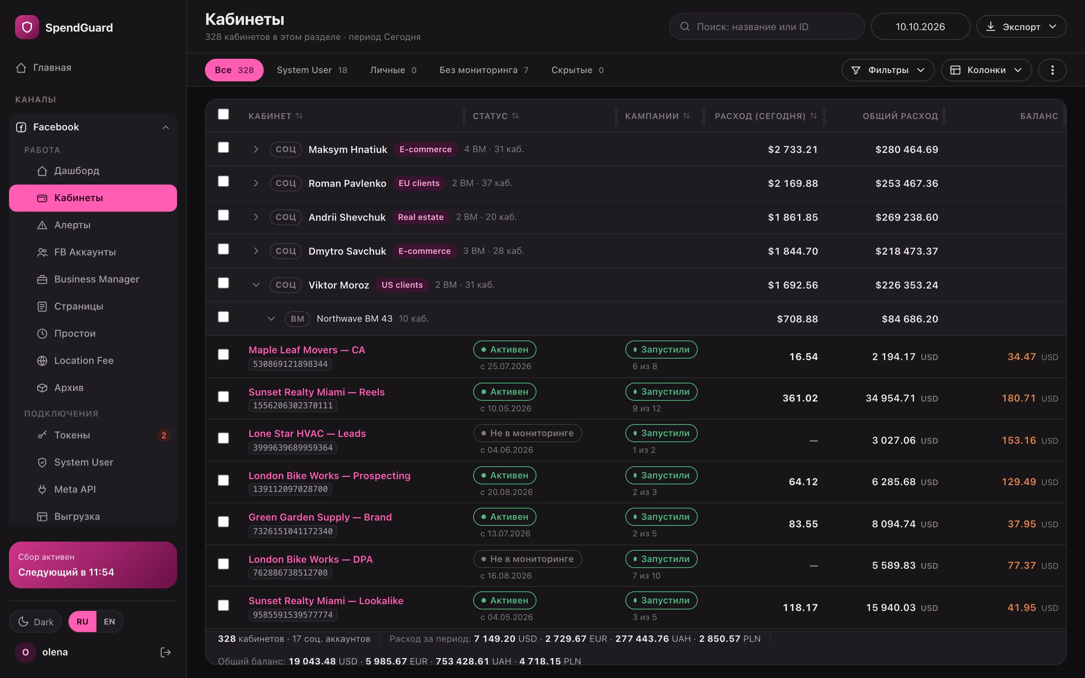The width and height of the screenshot is (1085, 678).
Task: Switch to Личные tab
Action: click(393, 70)
